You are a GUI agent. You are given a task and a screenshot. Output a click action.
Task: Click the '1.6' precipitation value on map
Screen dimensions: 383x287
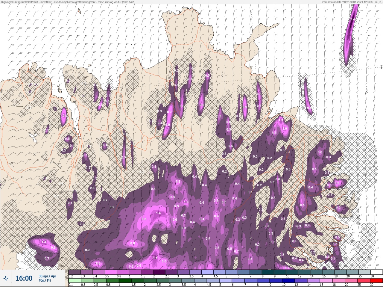tap(155, 258)
